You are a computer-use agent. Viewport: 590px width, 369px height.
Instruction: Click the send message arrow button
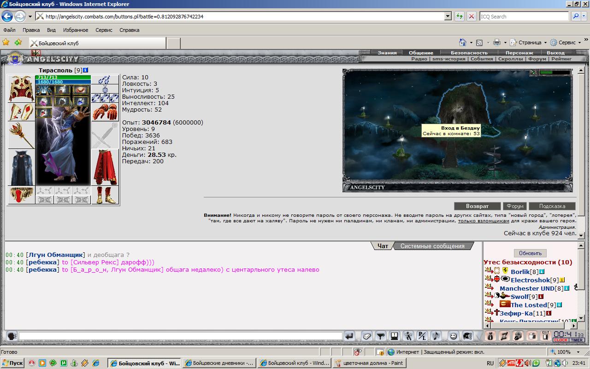coord(349,336)
